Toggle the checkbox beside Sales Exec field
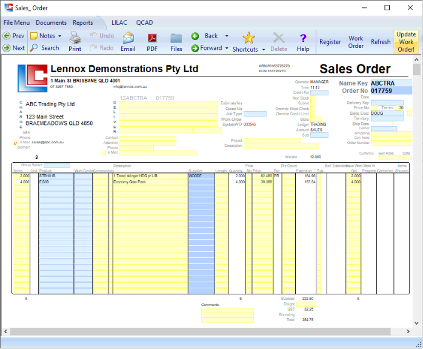 coord(409,113)
